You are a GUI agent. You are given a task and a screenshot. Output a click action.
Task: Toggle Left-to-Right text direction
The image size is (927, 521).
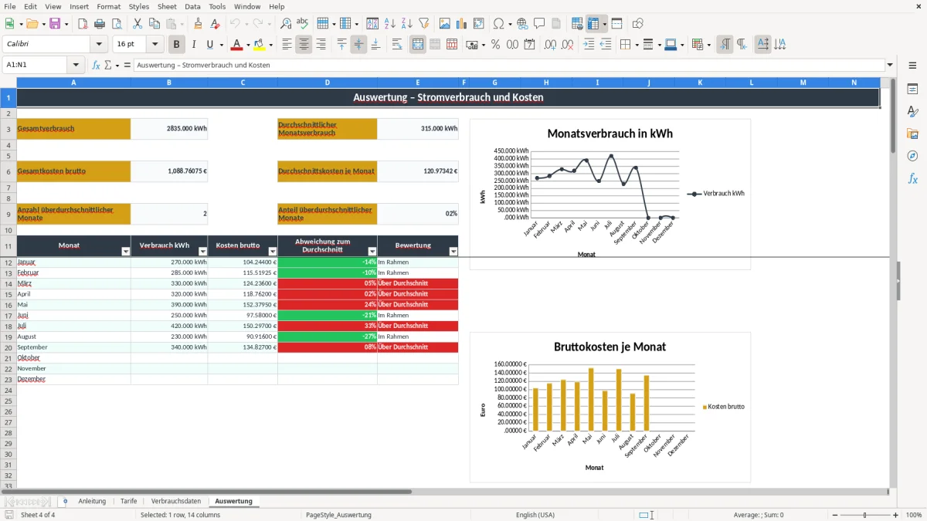[725, 45]
